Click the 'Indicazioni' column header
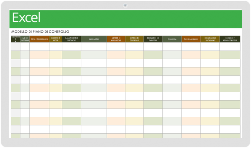Screen dimensions: 251x148 94,39
